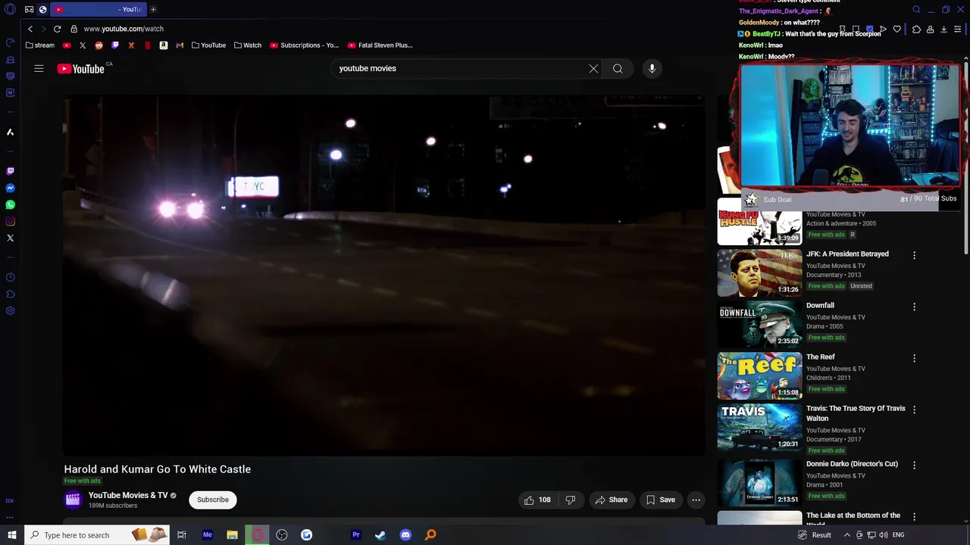The image size is (970, 545).
Task: Open the Amazon bookmark icon
Action: (x=164, y=45)
